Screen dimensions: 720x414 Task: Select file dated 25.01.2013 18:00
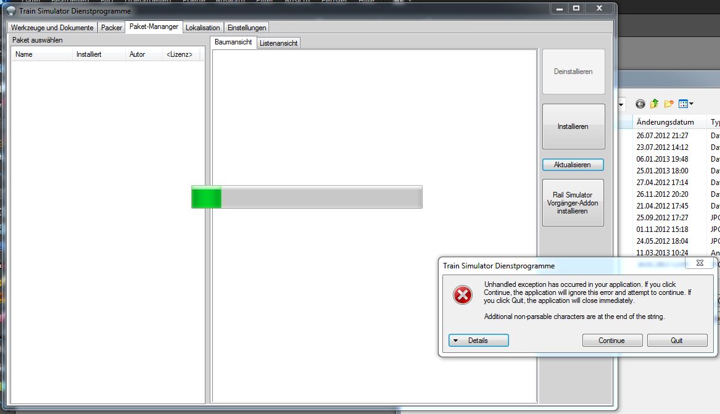[x=662, y=171]
